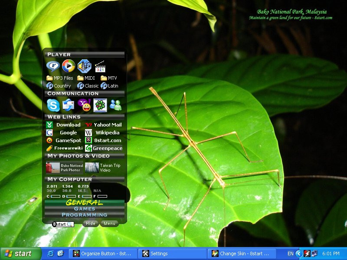The height and width of the screenshot is (260, 347).
Task: Click the E drive usage bar
Action: (x=86, y=196)
